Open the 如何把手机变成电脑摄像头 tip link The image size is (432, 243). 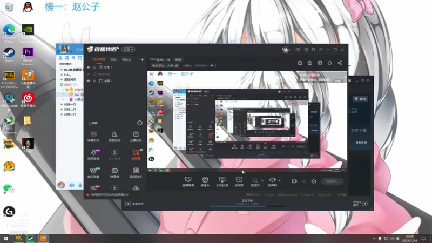tap(110, 195)
